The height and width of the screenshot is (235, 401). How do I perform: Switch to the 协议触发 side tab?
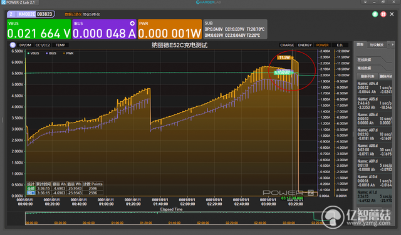[377, 45]
